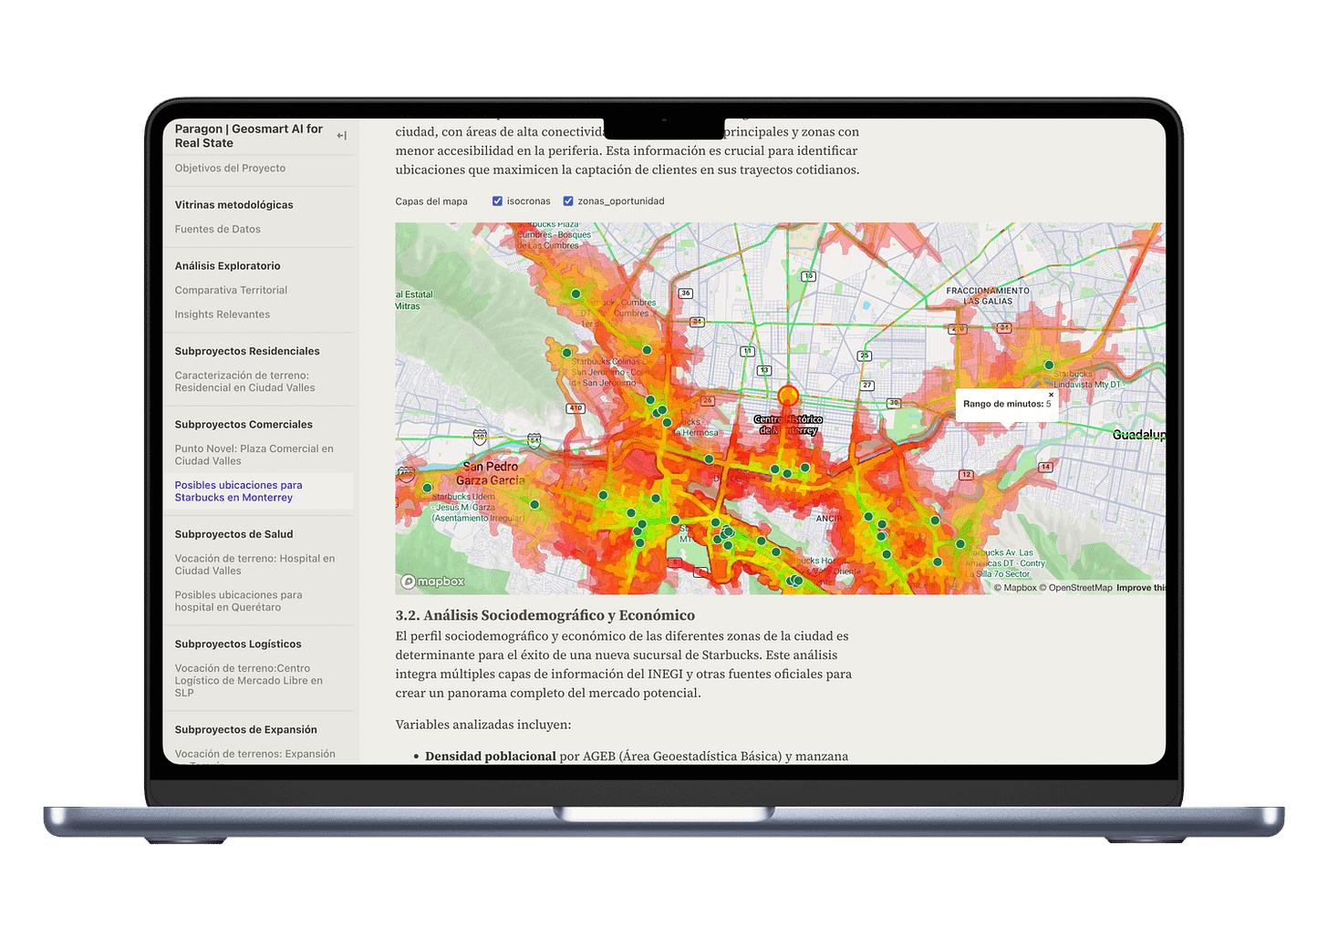Collapse Vitrinas metodológicas sidebar section
This screenshot has height=938, width=1328.
233,205
